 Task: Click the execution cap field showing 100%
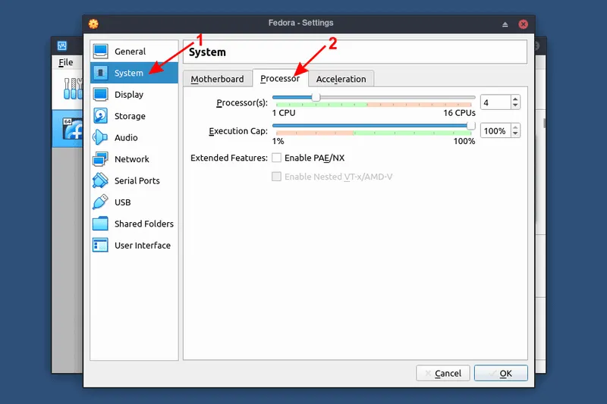click(x=495, y=130)
